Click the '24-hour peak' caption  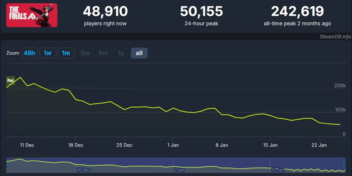[x=201, y=23]
